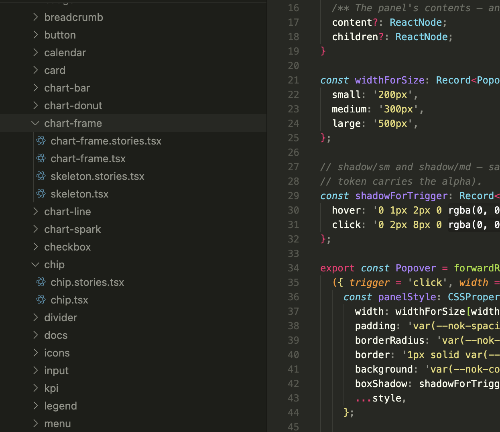Expand the breadcrumb folder chevron
Screen dimensions: 500x432
pos(35,17)
